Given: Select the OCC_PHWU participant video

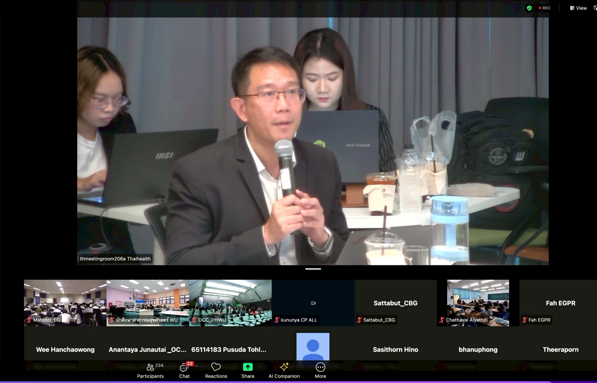Looking at the screenshot, I should [230, 303].
